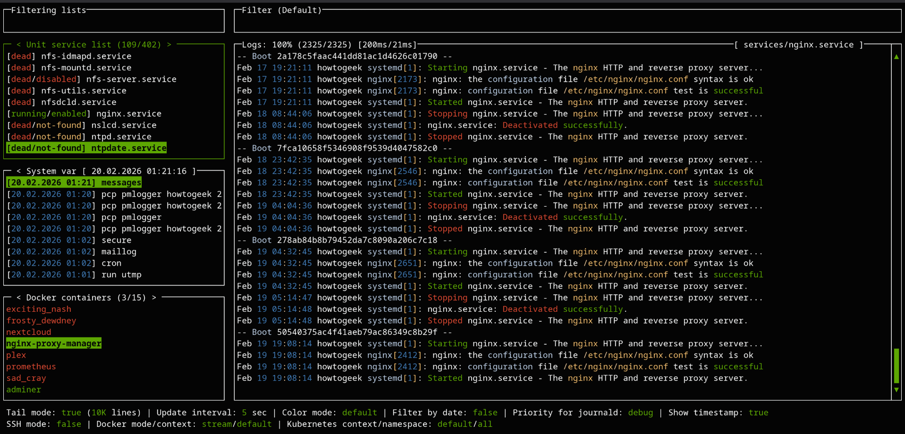This screenshot has width=905, height=434.
Task: Select nfsdcld.service entry
Action: (61, 102)
